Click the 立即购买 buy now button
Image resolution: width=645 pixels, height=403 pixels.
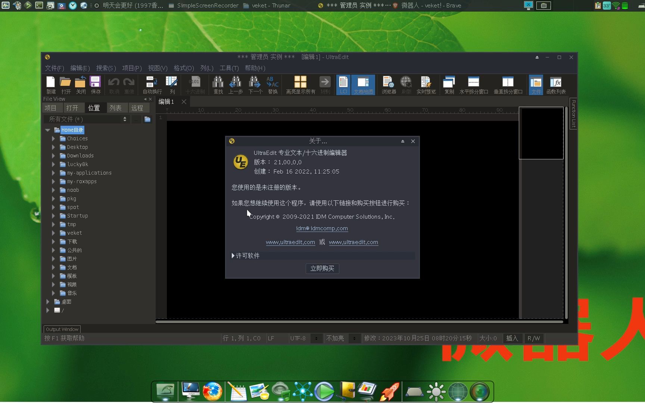(x=322, y=268)
